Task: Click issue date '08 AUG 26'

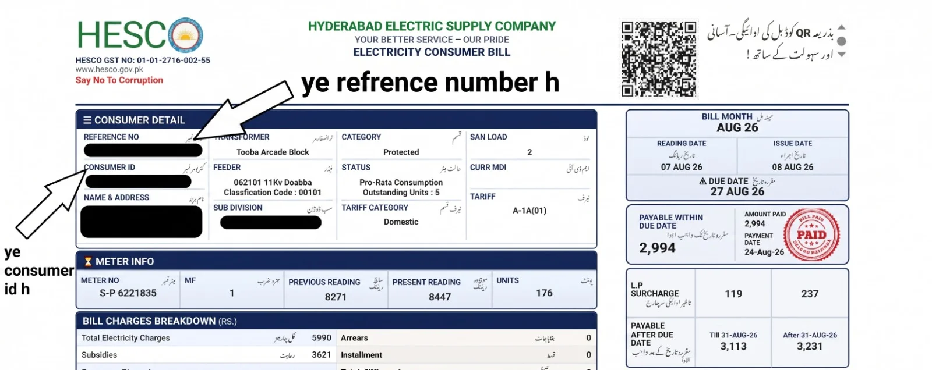Action: [x=793, y=167]
